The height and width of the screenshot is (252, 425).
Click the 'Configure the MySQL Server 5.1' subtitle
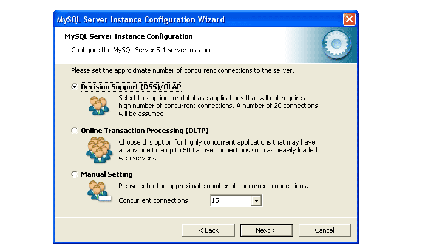click(x=143, y=49)
